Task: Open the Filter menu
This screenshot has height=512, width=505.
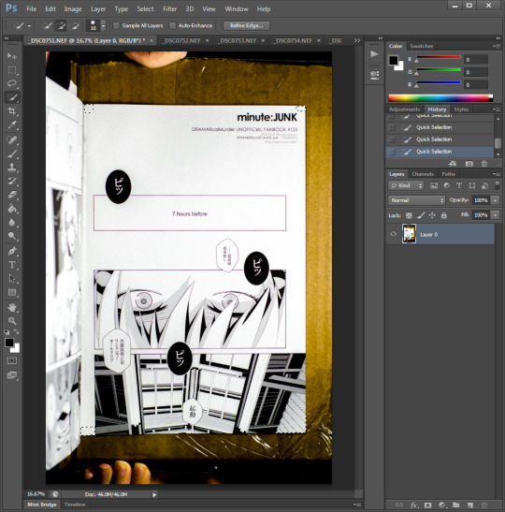Action: (169, 8)
